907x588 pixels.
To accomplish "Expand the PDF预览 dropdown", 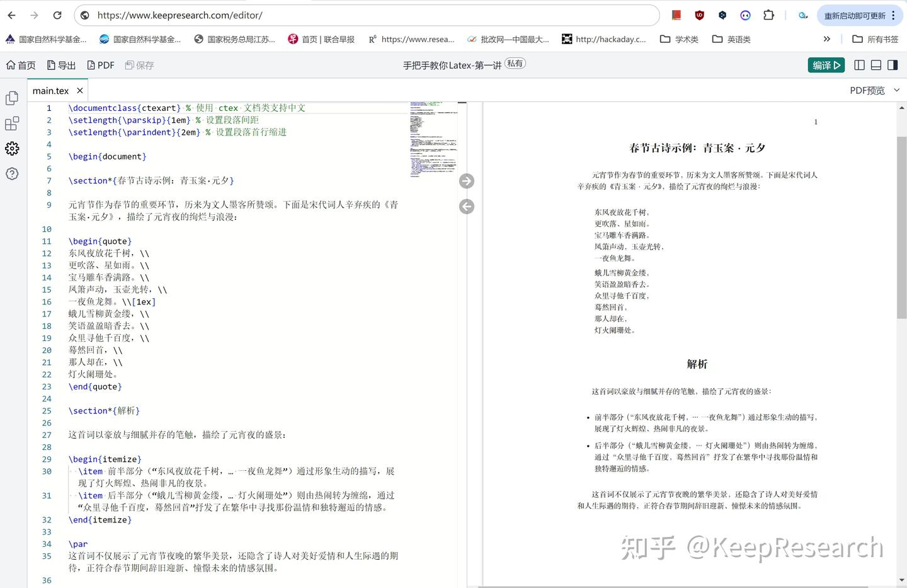I will click(897, 90).
